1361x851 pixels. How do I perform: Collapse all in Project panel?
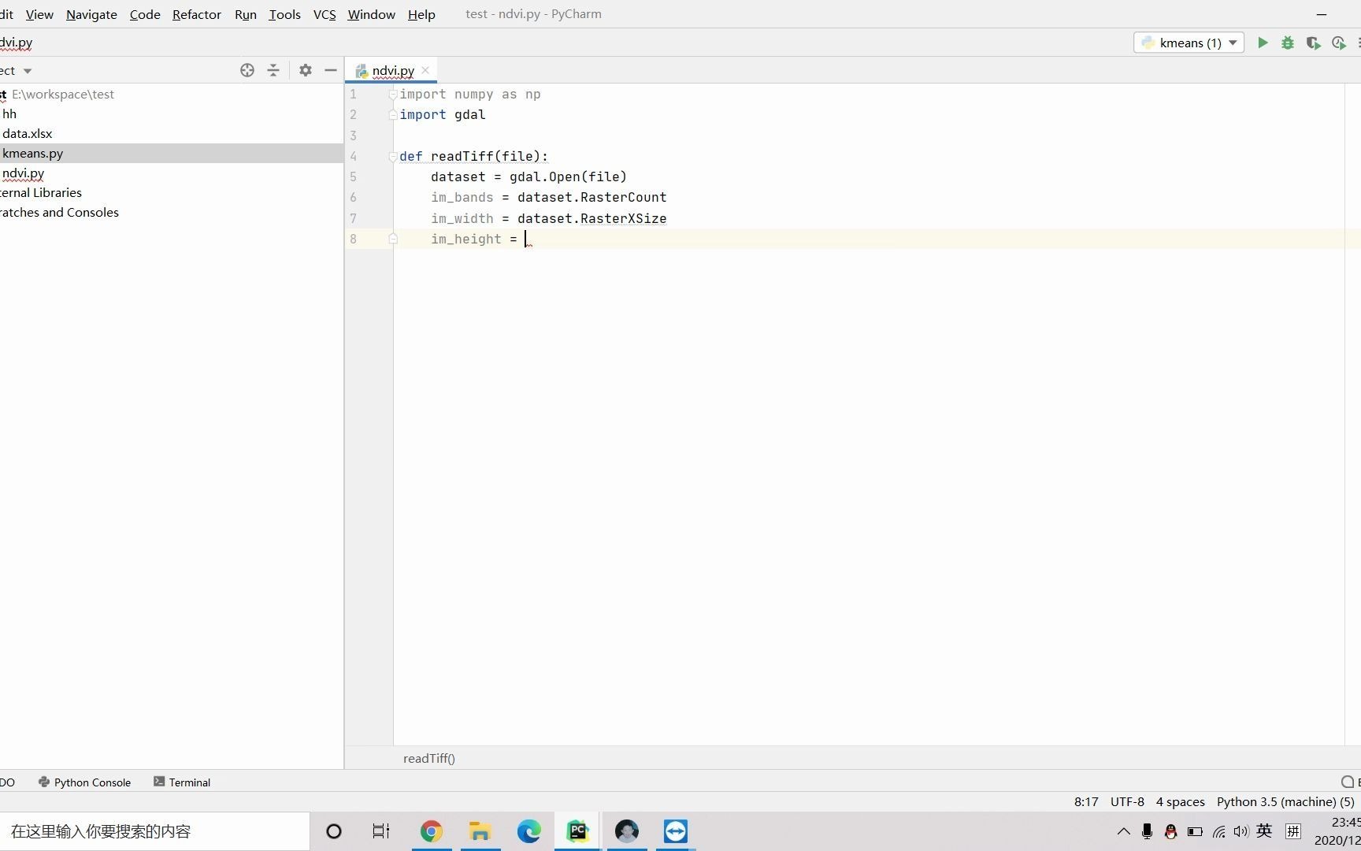[273, 70]
